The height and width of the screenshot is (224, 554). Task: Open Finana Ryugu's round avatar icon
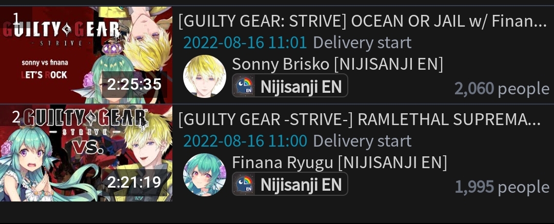coord(205,175)
